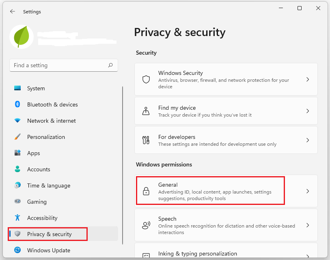Expand Windows Security with its chevron
The image size is (330, 260).
click(x=308, y=79)
